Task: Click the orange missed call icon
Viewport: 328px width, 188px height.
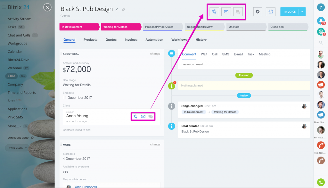Action: coord(321,145)
